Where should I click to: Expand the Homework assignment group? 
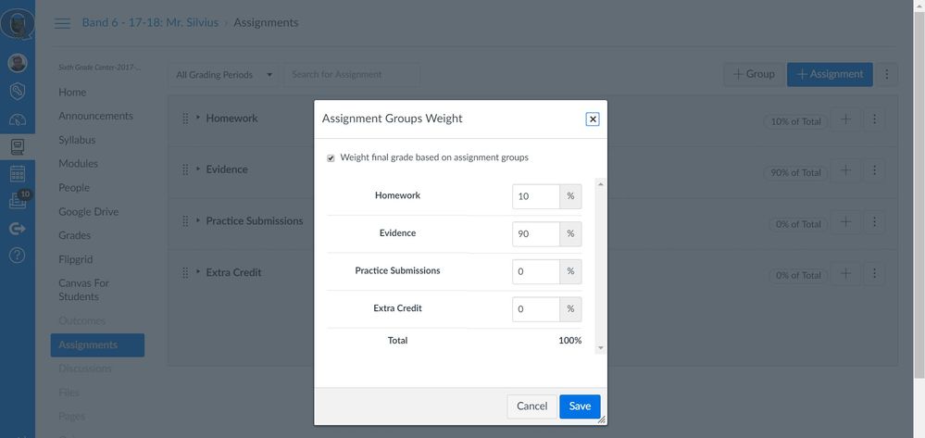[198, 119]
